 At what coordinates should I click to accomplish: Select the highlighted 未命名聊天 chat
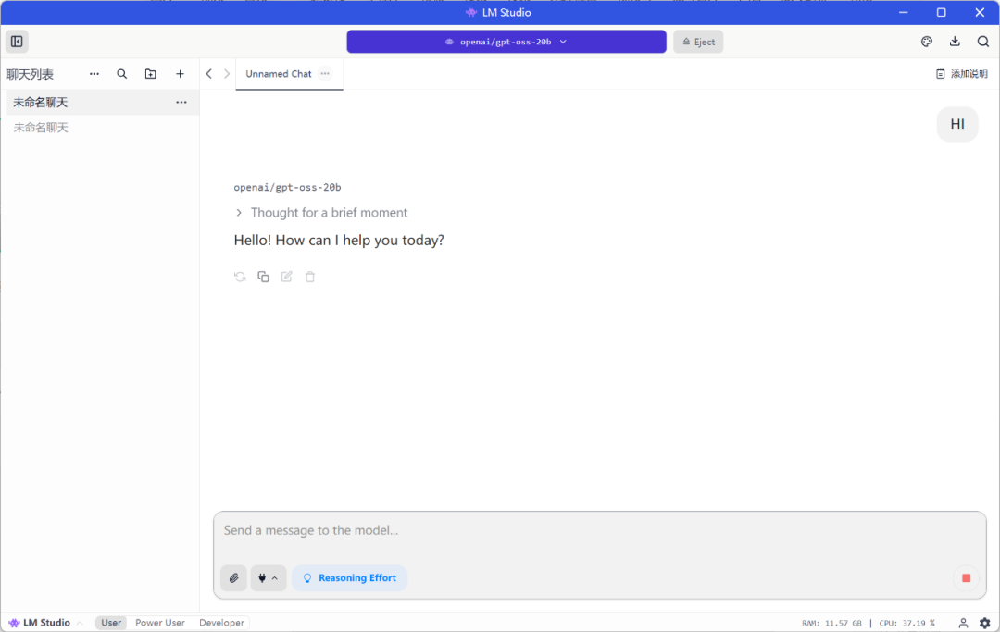[103, 102]
